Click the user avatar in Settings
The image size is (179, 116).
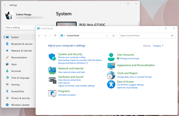pyautogui.click(x=9, y=16)
